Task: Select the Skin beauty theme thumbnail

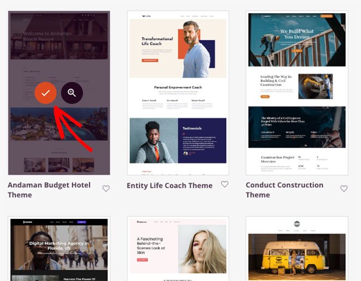Action: (178, 248)
